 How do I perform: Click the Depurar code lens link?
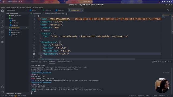45,30
